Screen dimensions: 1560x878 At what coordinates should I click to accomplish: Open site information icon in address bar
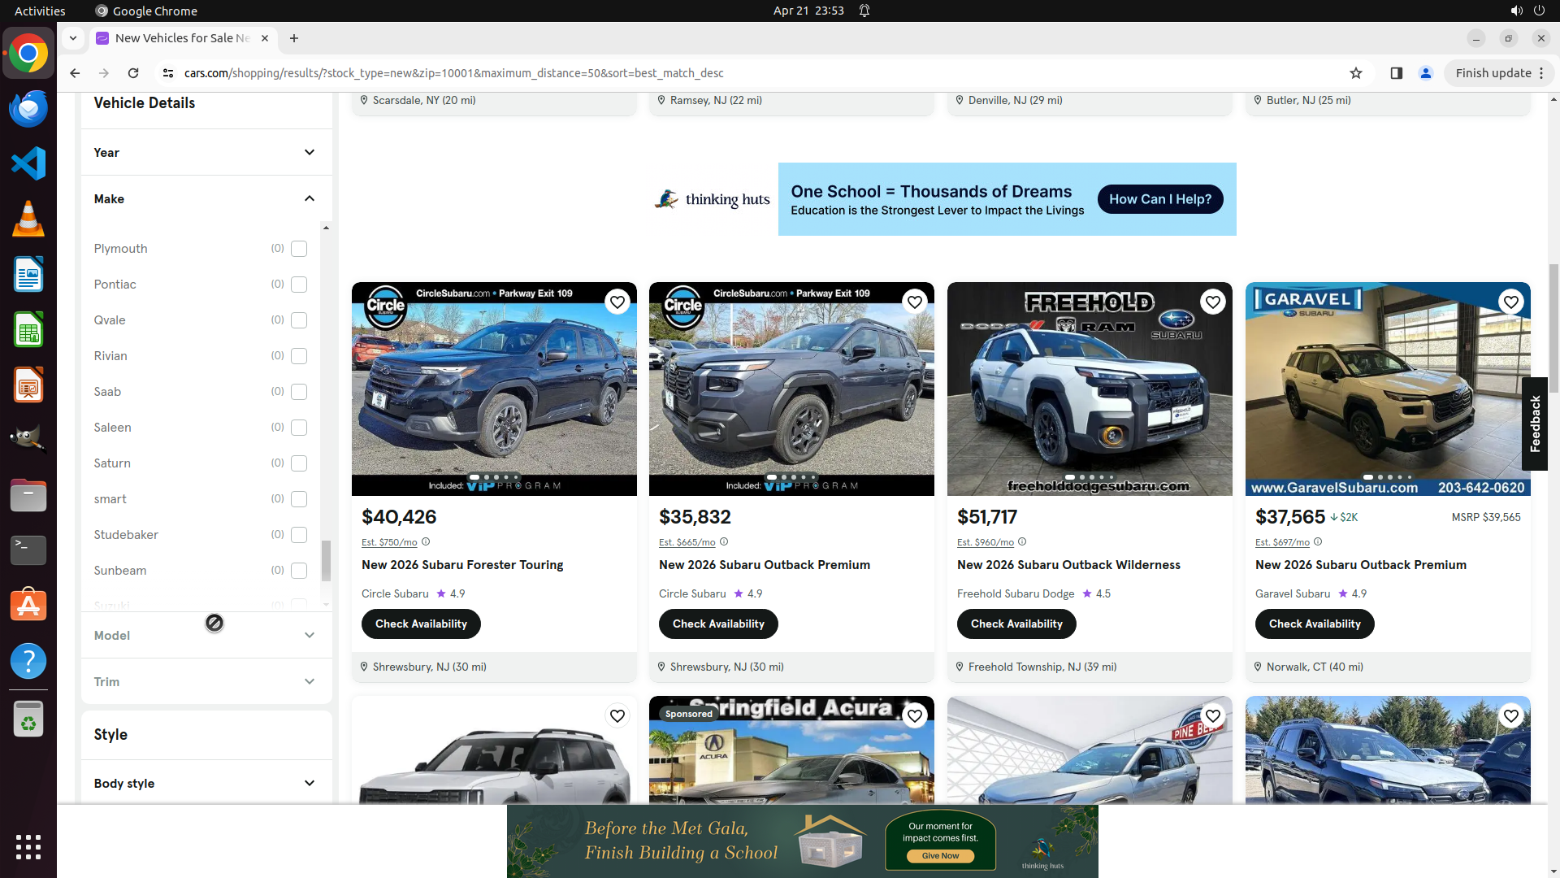click(x=168, y=73)
